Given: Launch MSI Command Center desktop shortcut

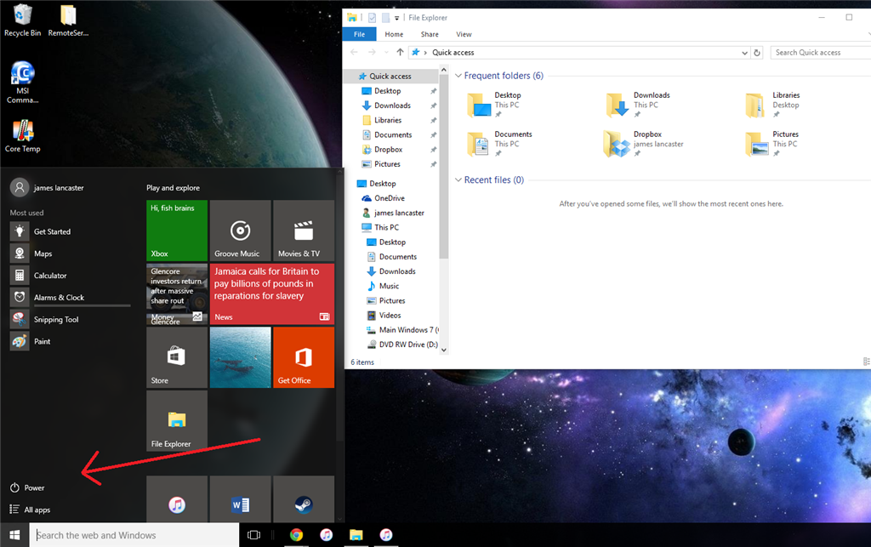Looking at the screenshot, I should pos(22,83).
